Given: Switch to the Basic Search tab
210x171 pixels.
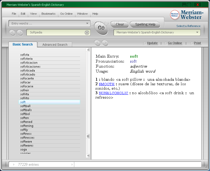Looking at the screenshot, I should point(23,44).
